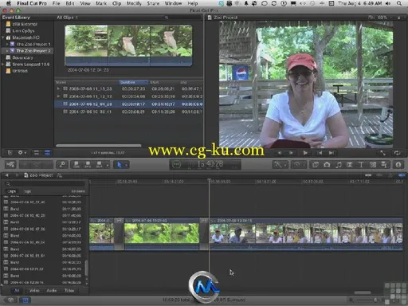Show the Titles browser T icon
408x306 pixels.
click(x=361, y=165)
